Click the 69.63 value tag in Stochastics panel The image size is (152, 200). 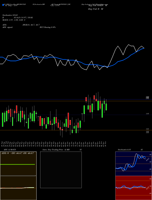[148, 159]
